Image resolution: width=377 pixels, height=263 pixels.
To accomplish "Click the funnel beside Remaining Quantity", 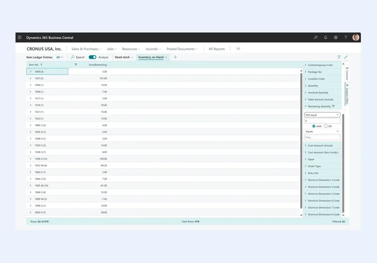I will pyautogui.click(x=333, y=106).
